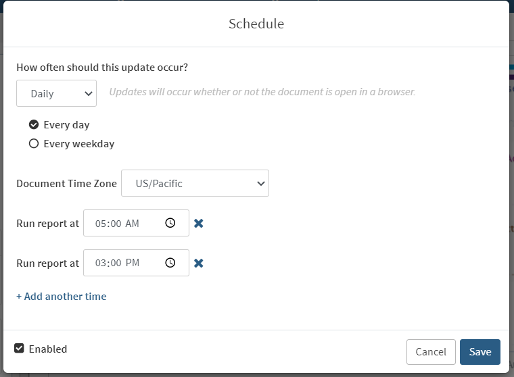Click the PM segment of the second run time
The height and width of the screenshot is (377, 514).
click(132, 263)
